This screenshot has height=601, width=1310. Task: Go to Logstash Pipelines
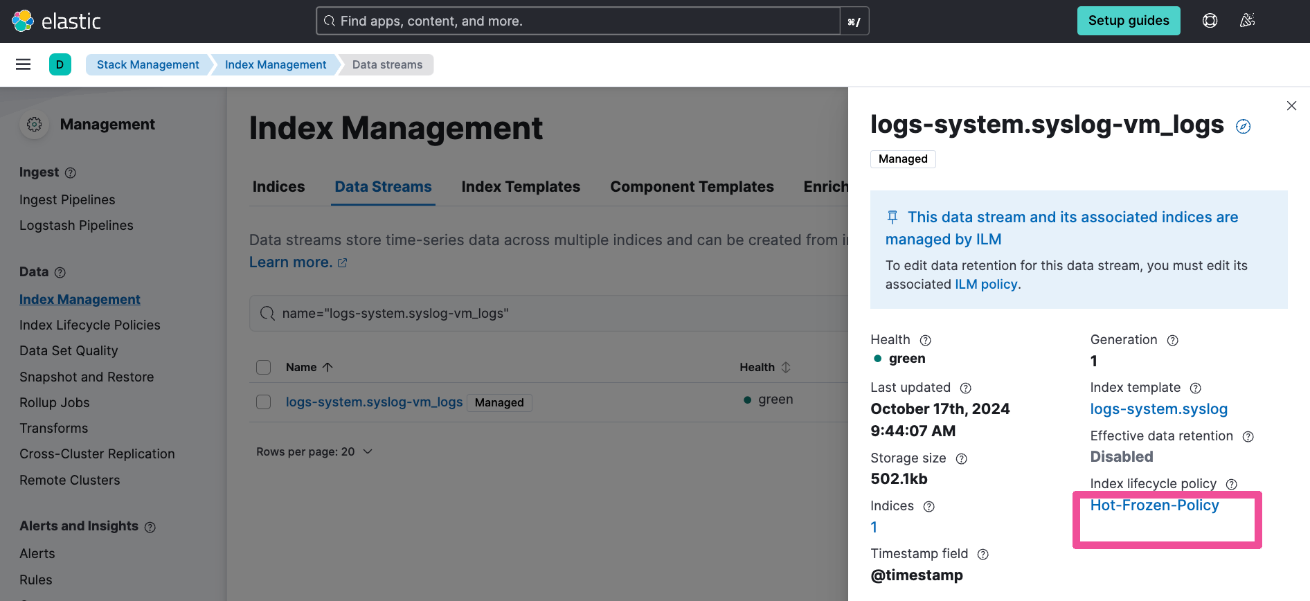pos(76,226)
